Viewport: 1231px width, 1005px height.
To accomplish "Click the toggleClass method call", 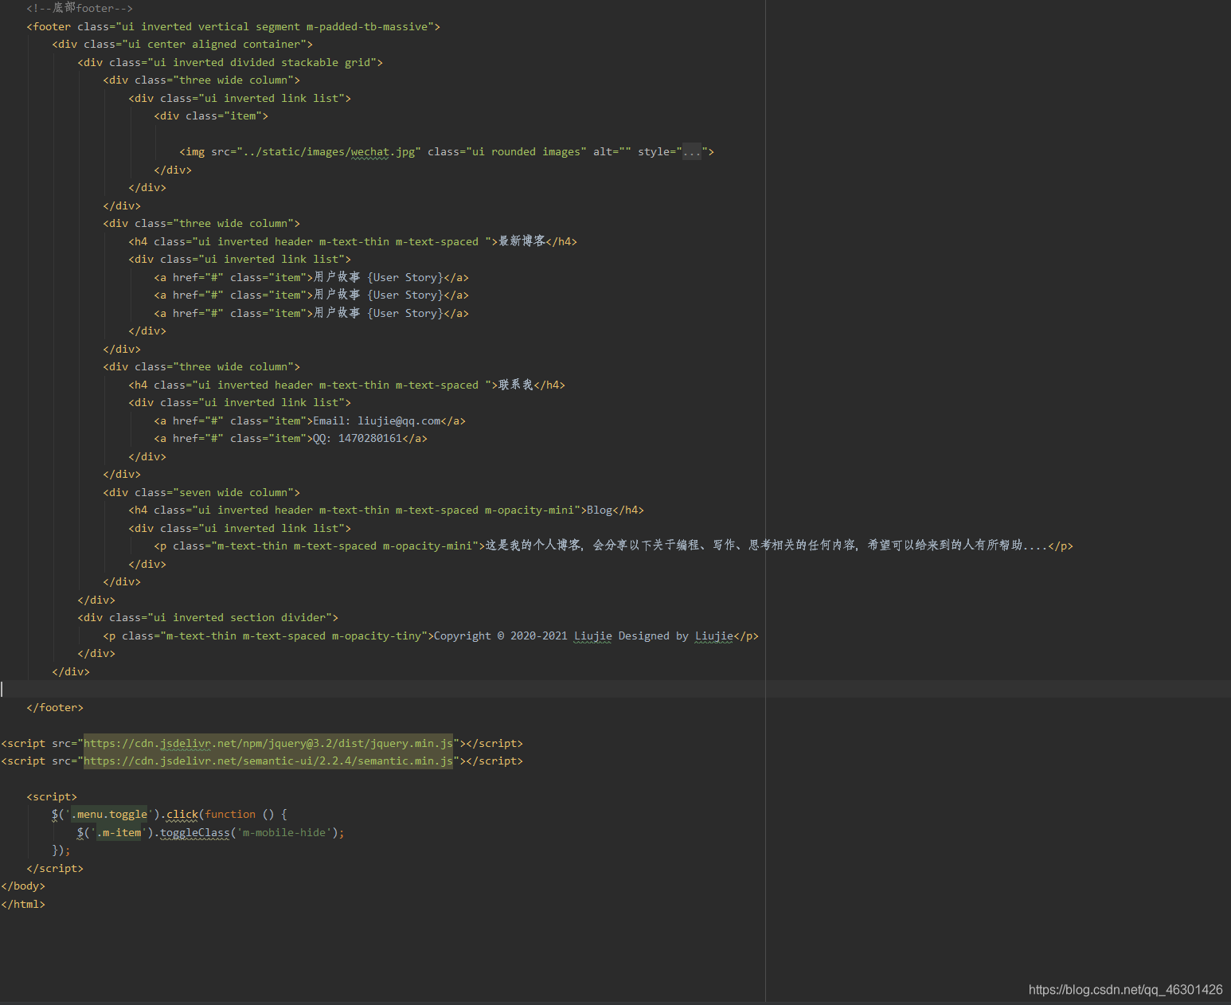I will coord(195,832).
